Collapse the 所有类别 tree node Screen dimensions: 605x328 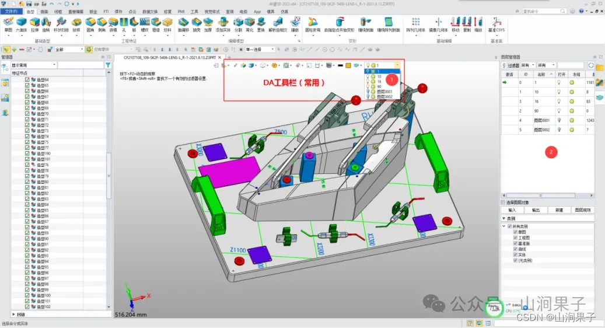pyautogui.click(x=504, y=226)
